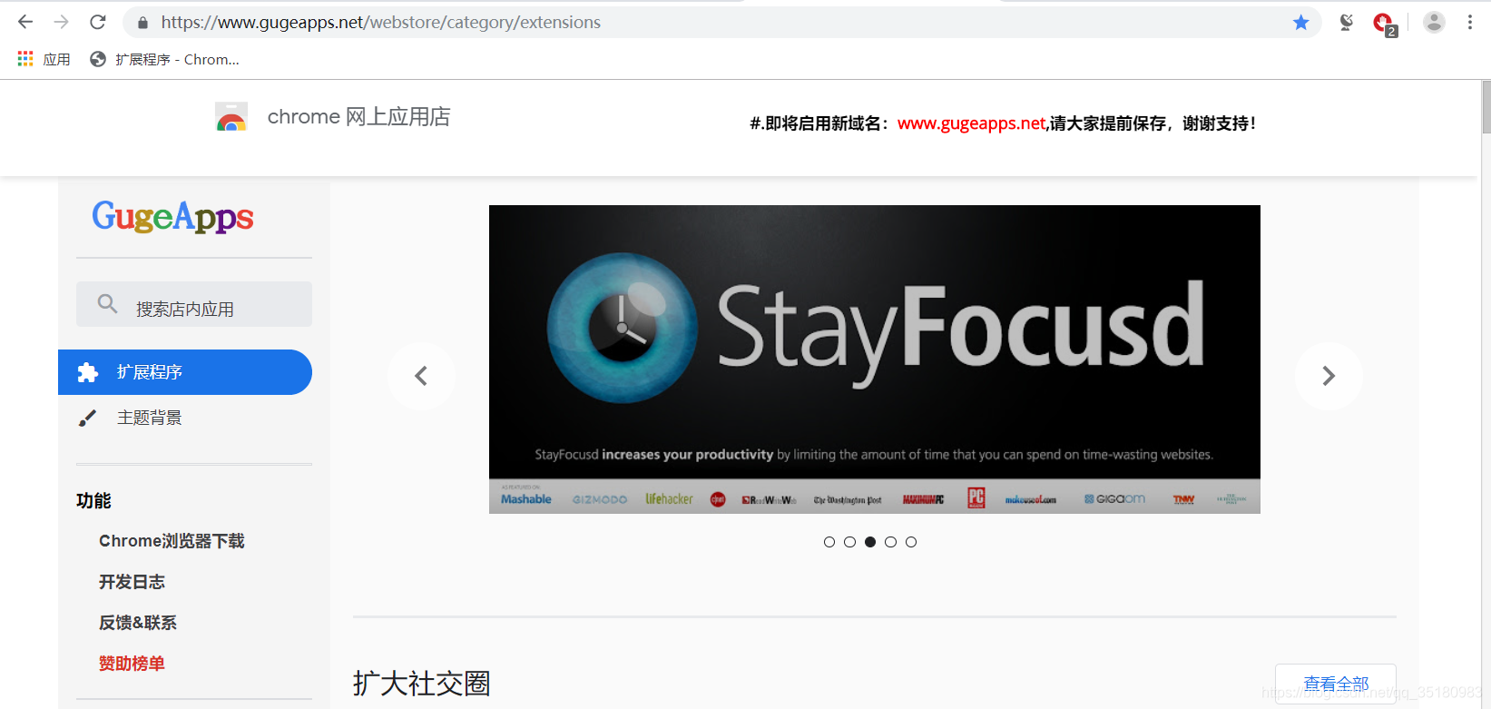Click the address bar URL
The image size is (1491, 709).
[x=381, y=23]
